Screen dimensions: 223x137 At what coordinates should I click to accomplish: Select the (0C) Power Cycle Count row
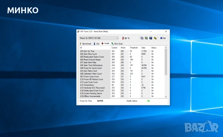pyautogui.click(x=122, y=77)
